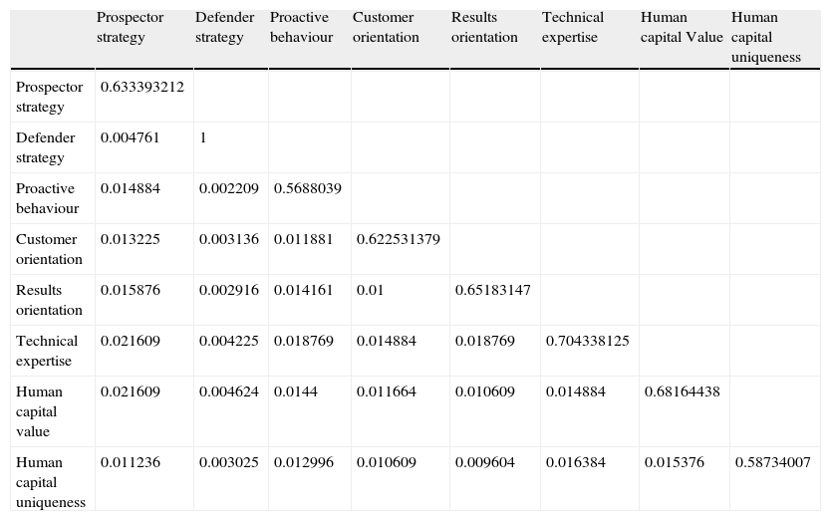Click the cell containing 0.633393212
The image size is (831, 521).
pyautogui.click(x=141, y=87)
